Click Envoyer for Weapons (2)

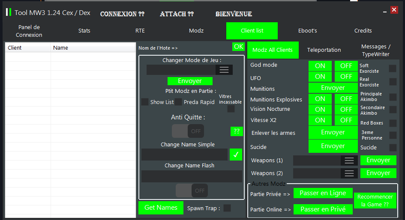(x=378, y=173)
